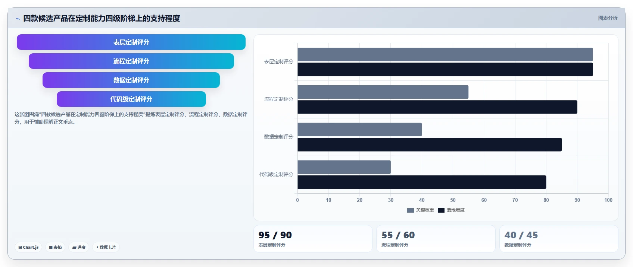This screenshot has width=633, height=267.
Task: Click the dark 落地难度 bar for 数据定制评分
Action: click(x=430, y=144)
